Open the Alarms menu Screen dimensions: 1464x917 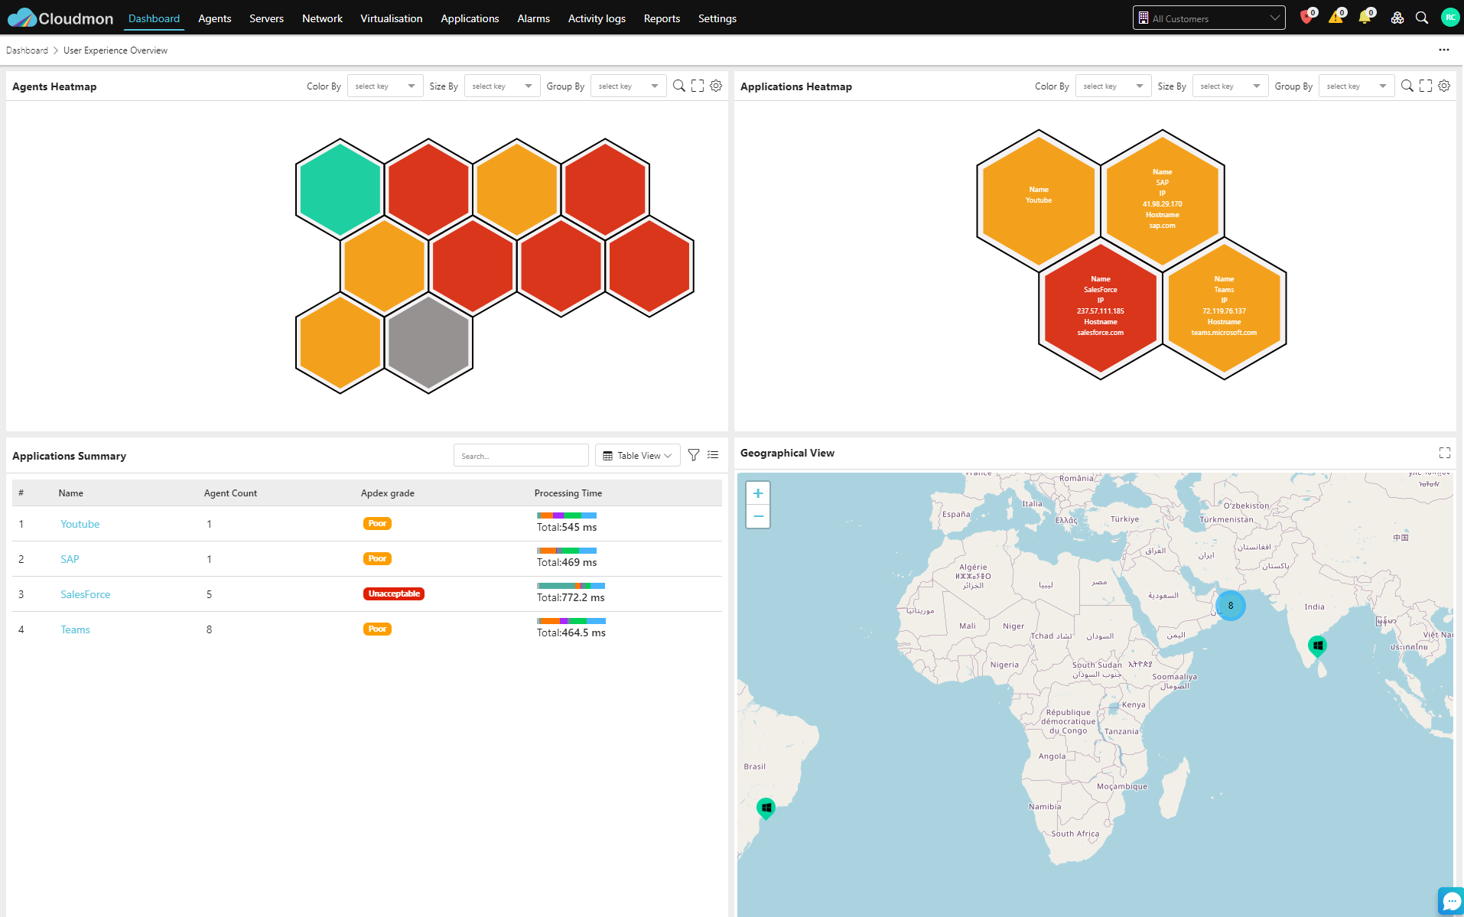[x=533, y=18]
